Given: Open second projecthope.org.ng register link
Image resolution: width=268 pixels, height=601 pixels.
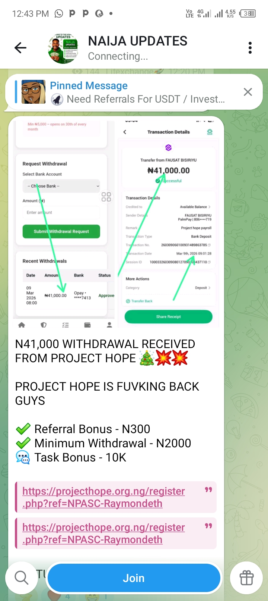Looking at the screenshot, I should point(103,533).
